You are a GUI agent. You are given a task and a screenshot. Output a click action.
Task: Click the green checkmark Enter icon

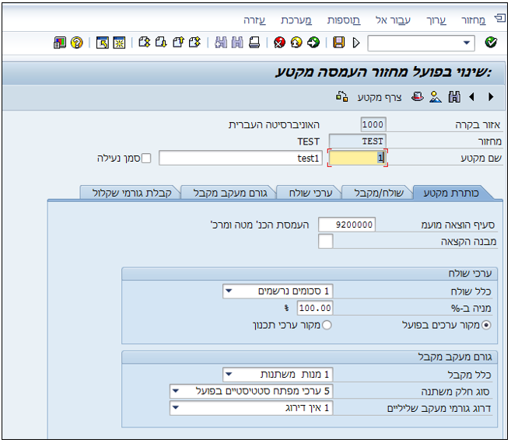pyautogui.click(x=491, y=42)
